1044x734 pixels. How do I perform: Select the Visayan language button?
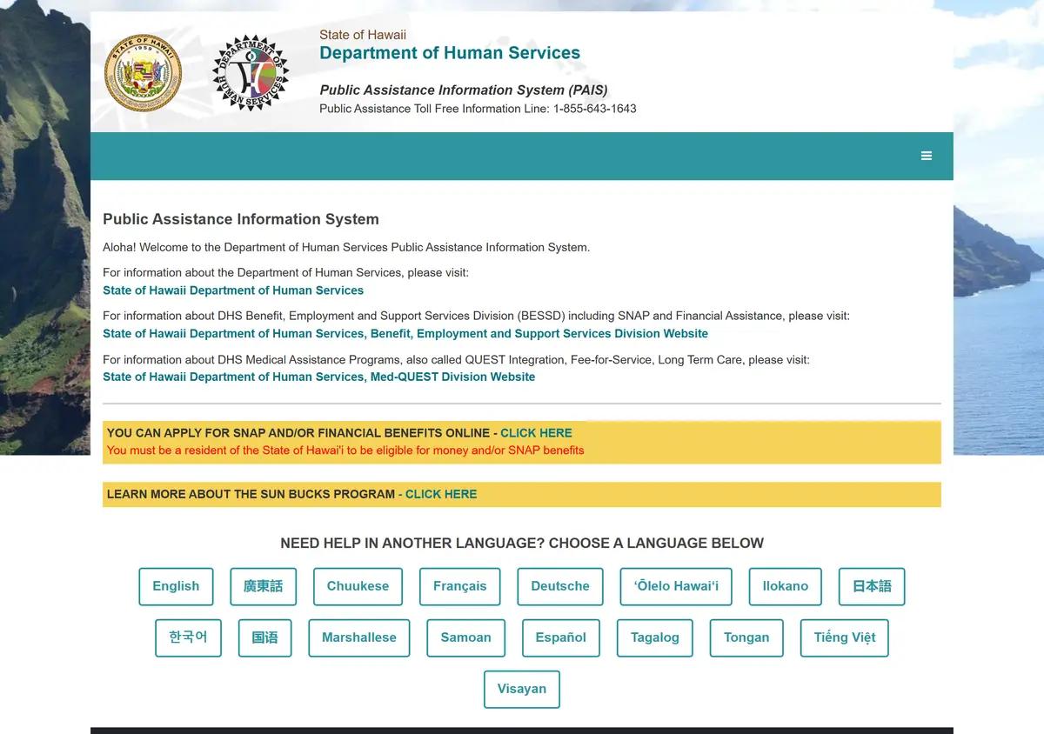coord(522,689)
